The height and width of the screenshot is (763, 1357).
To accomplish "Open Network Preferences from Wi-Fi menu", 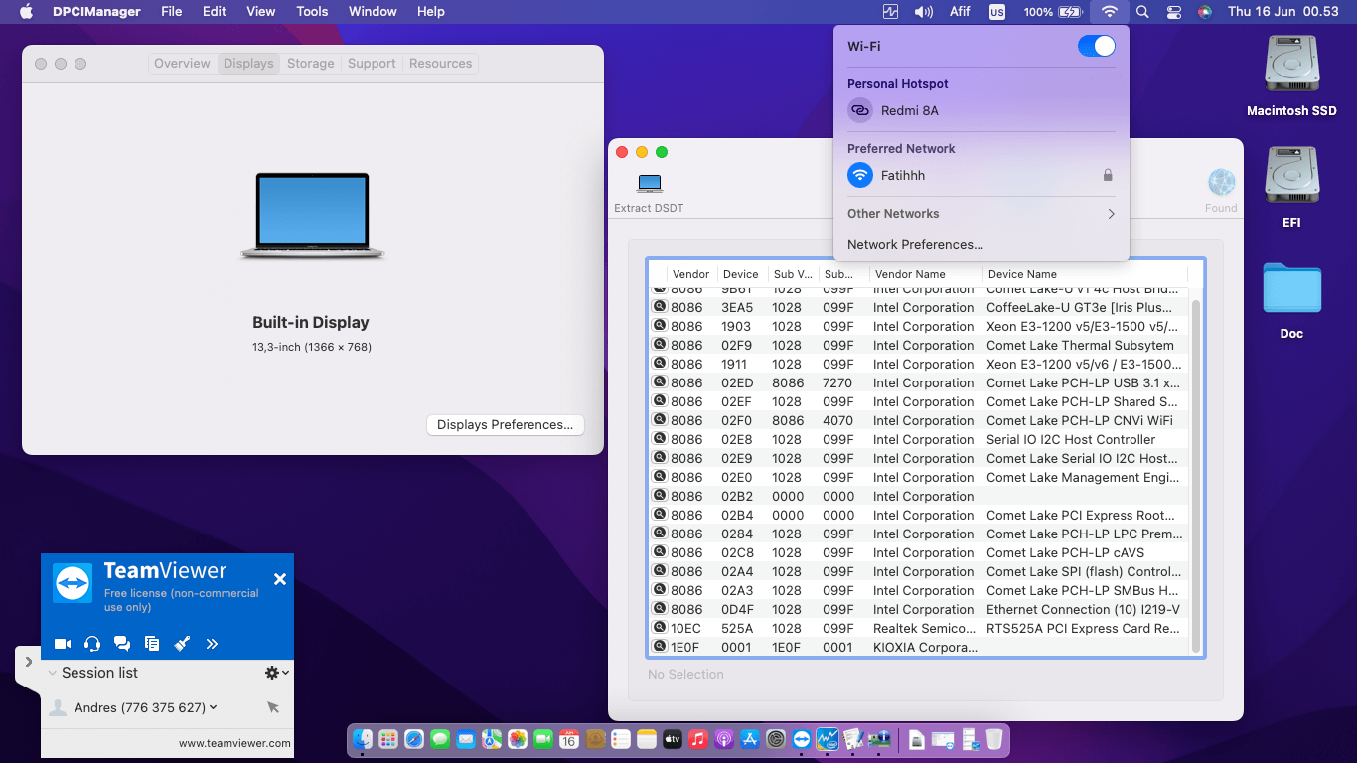I will pos(915,245).
